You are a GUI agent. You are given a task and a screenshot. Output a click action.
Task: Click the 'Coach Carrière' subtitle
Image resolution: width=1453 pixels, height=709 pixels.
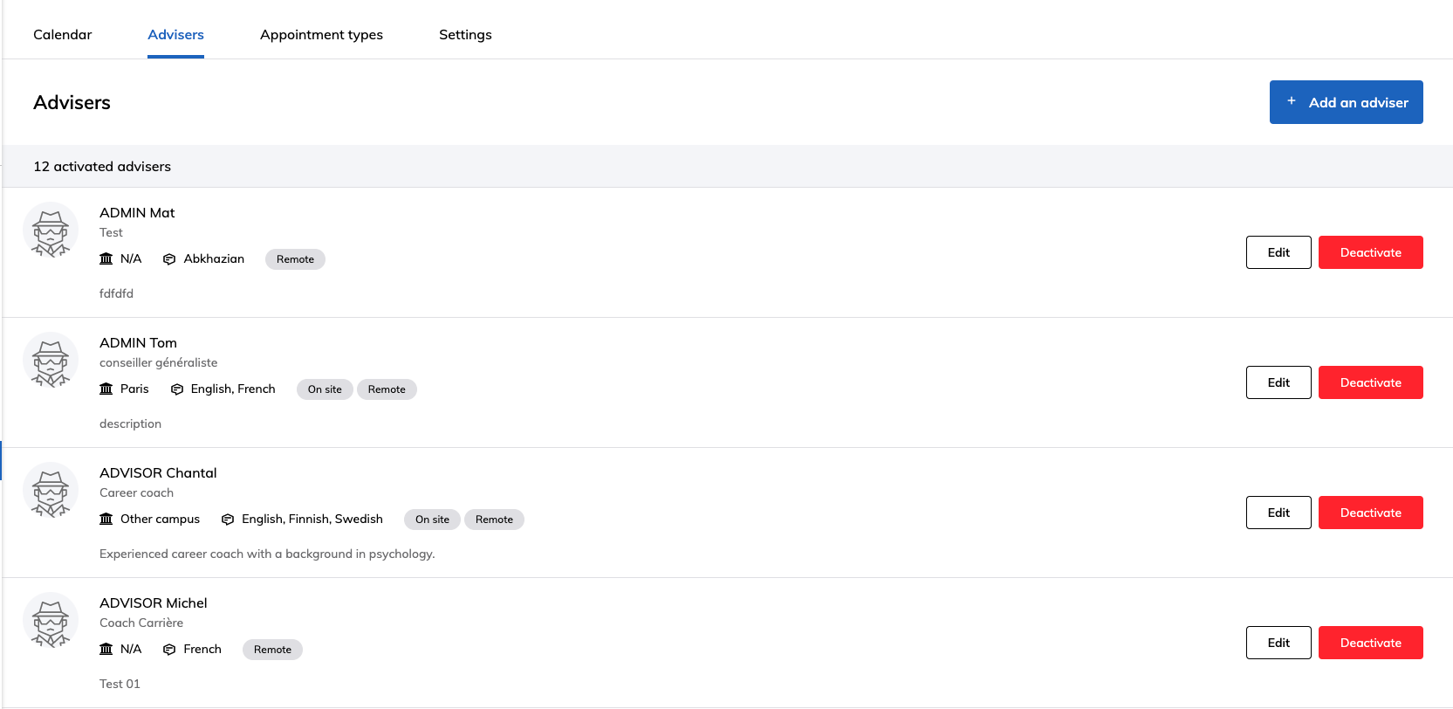(141, 623)
